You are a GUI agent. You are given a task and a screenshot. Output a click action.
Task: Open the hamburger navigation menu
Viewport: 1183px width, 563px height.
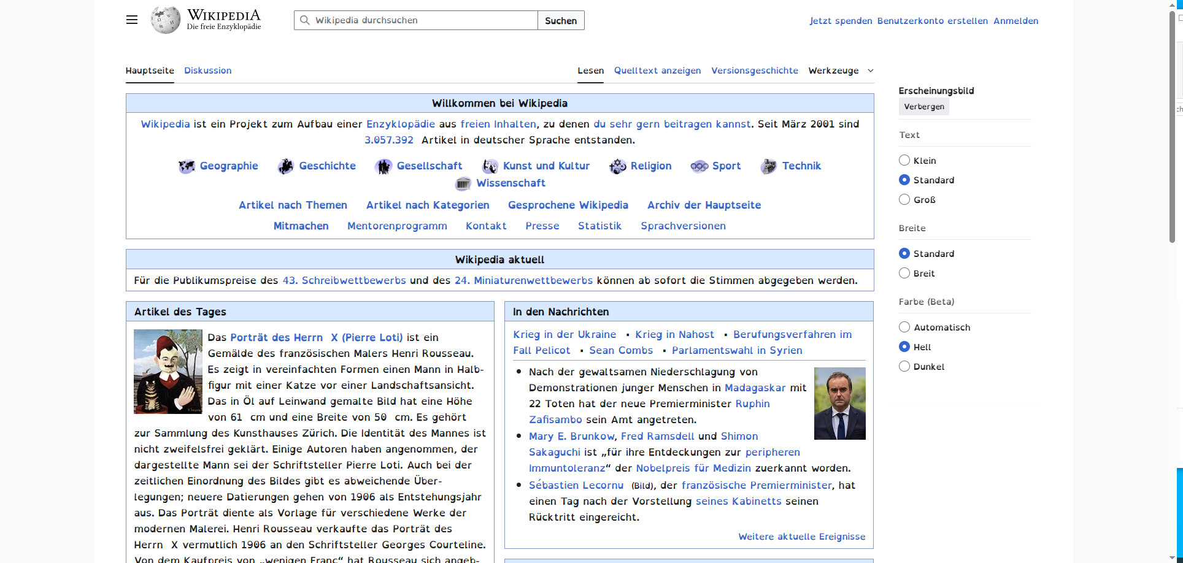pos(131,20)
